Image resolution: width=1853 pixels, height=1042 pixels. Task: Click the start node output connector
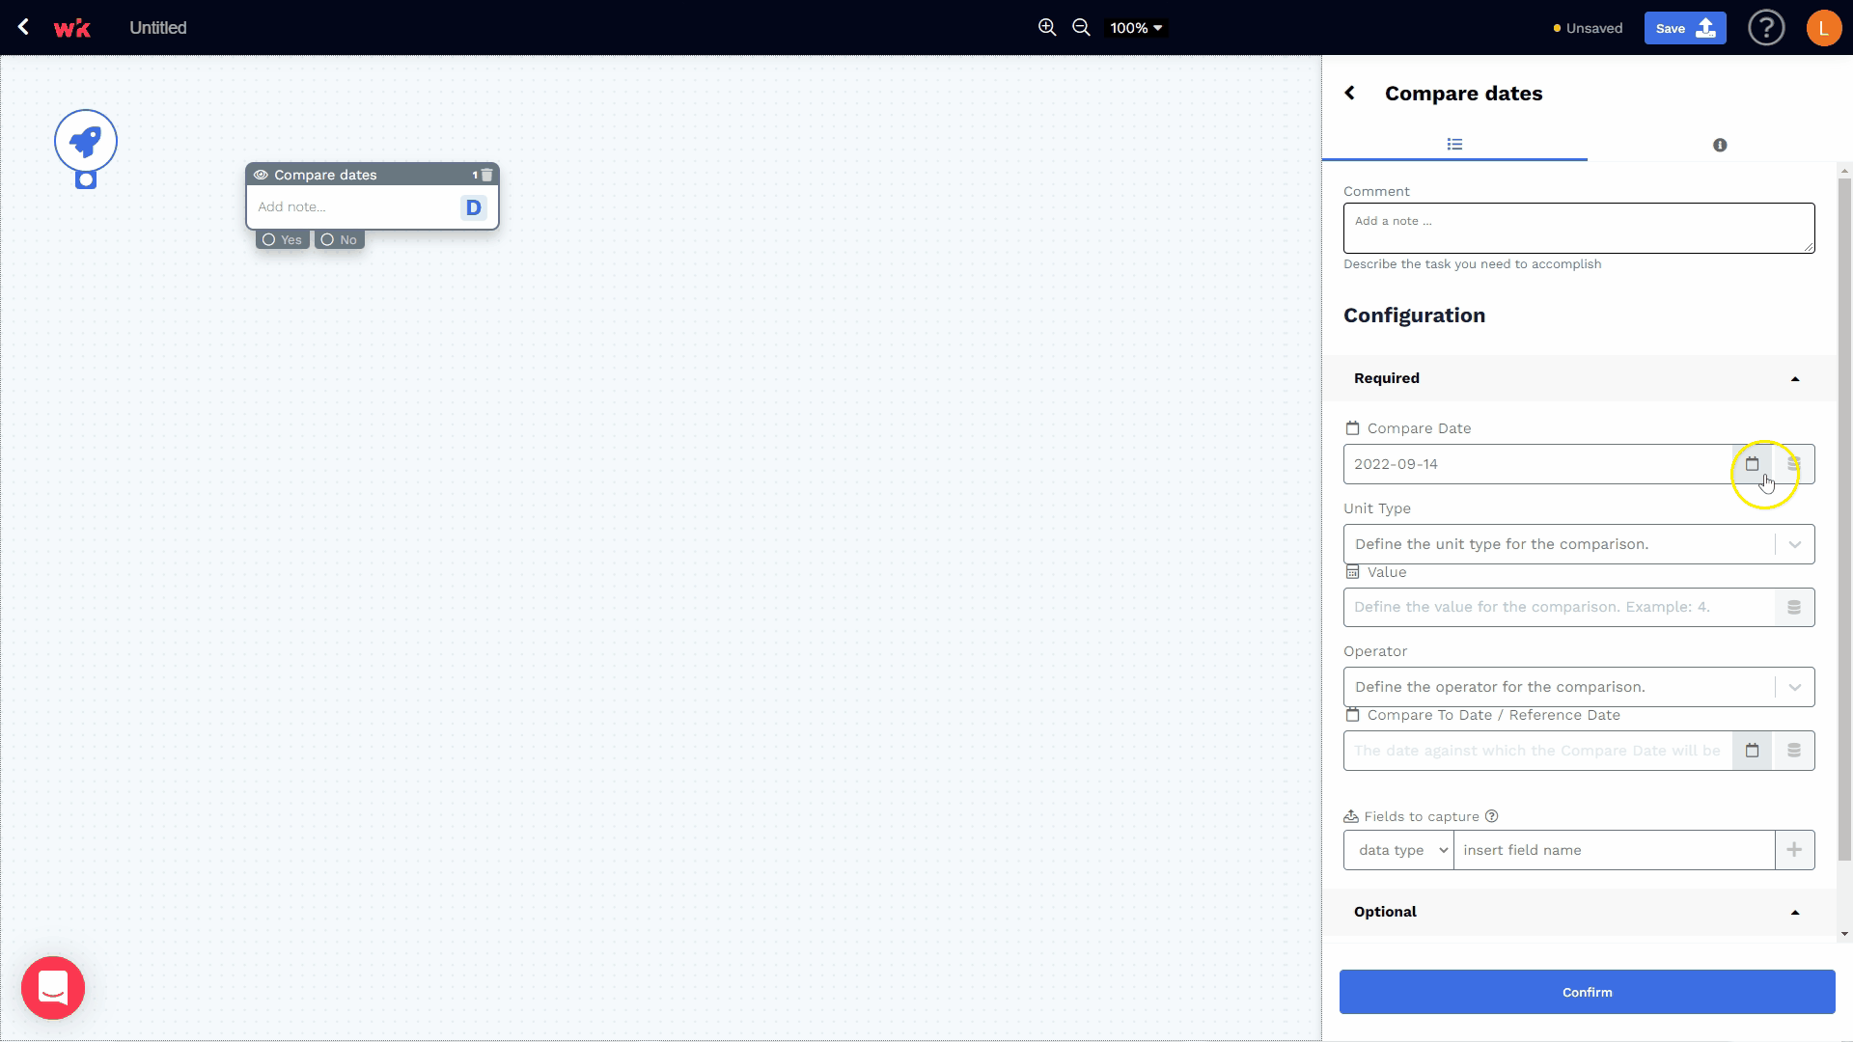(x=86, y=179)
